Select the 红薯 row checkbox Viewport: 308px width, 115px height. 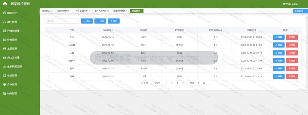tap(49, 53)
